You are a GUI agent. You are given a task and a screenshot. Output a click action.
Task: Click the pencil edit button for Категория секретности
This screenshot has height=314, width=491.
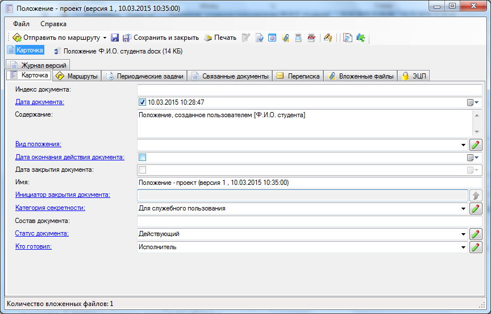click(476, 208)
